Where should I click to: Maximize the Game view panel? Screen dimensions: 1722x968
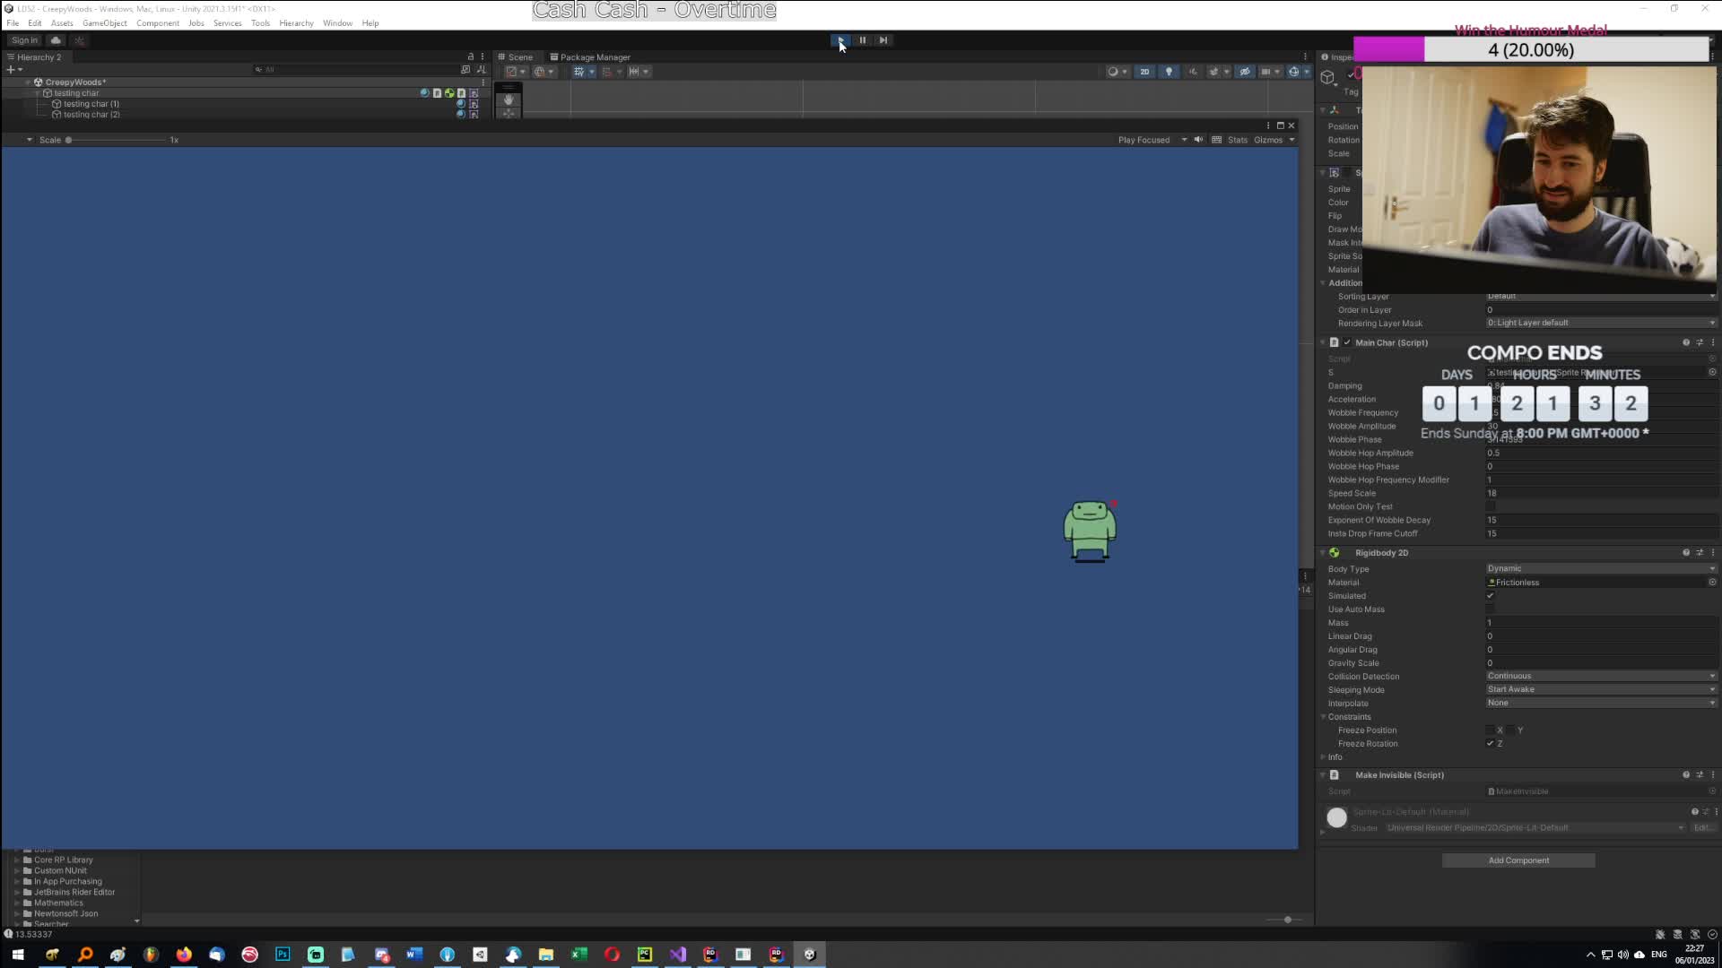pyautogui.click(x=1280, y=125)
